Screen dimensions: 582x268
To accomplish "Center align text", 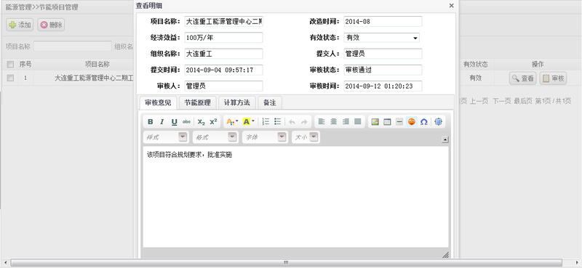I will [334, 121].
